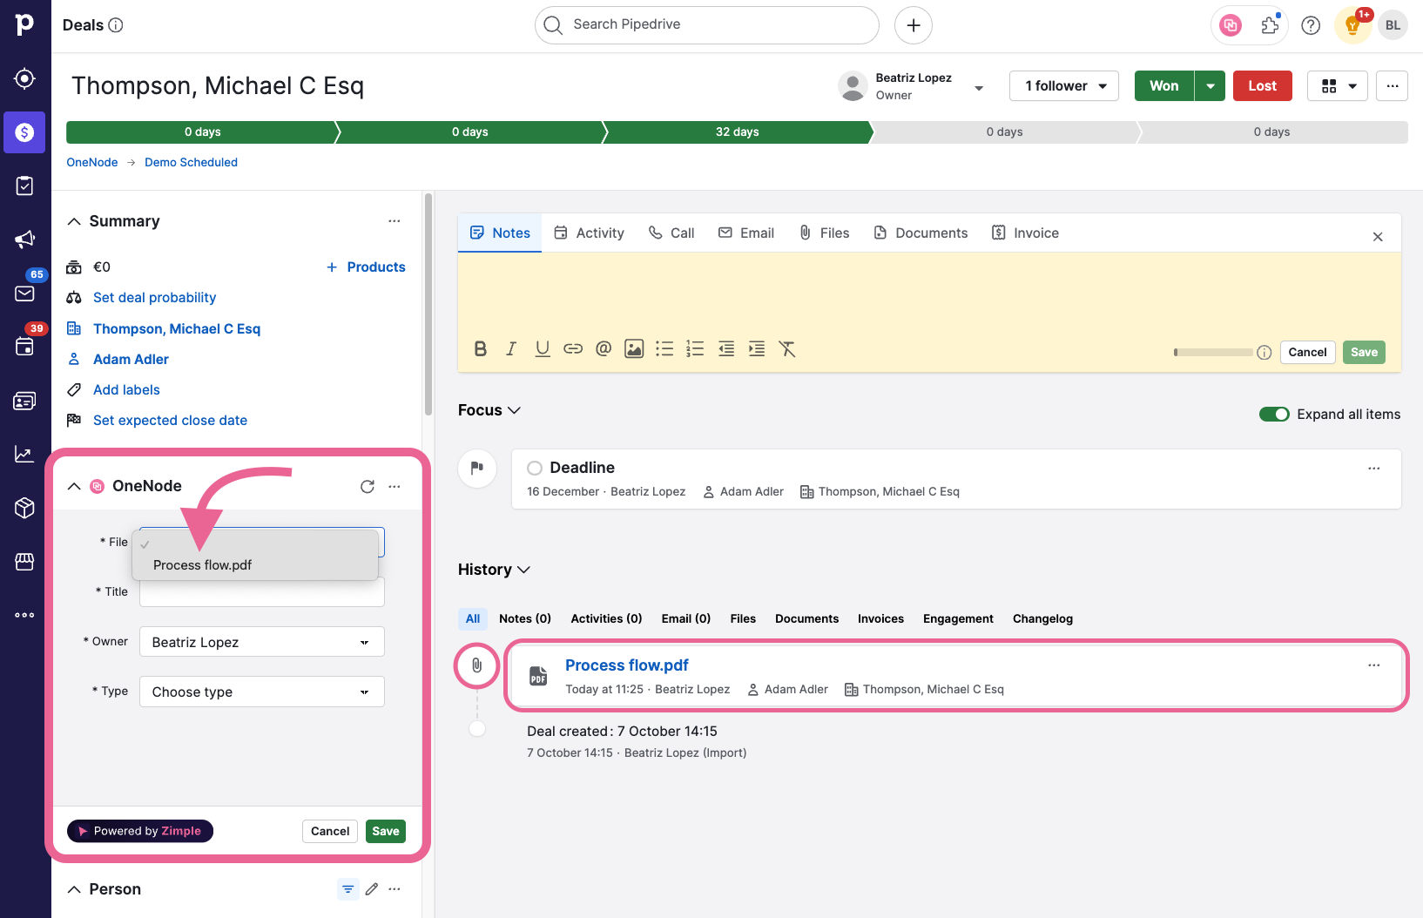1423x918 pixels.
Task: Mark deal as Won
Action: pos(1163,86)
